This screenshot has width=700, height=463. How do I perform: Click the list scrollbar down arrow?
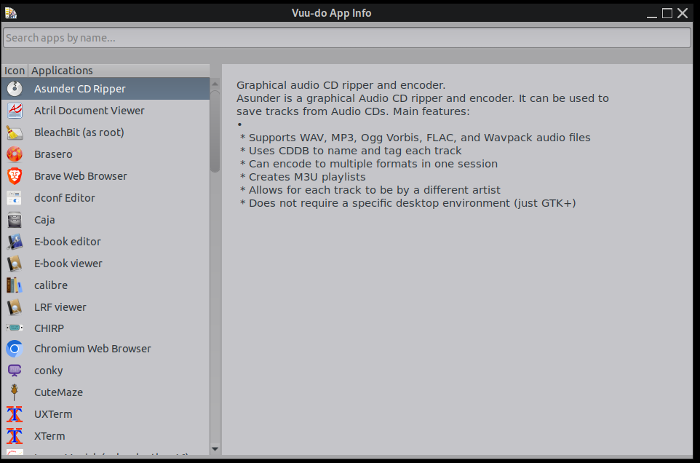click(215, 449)
